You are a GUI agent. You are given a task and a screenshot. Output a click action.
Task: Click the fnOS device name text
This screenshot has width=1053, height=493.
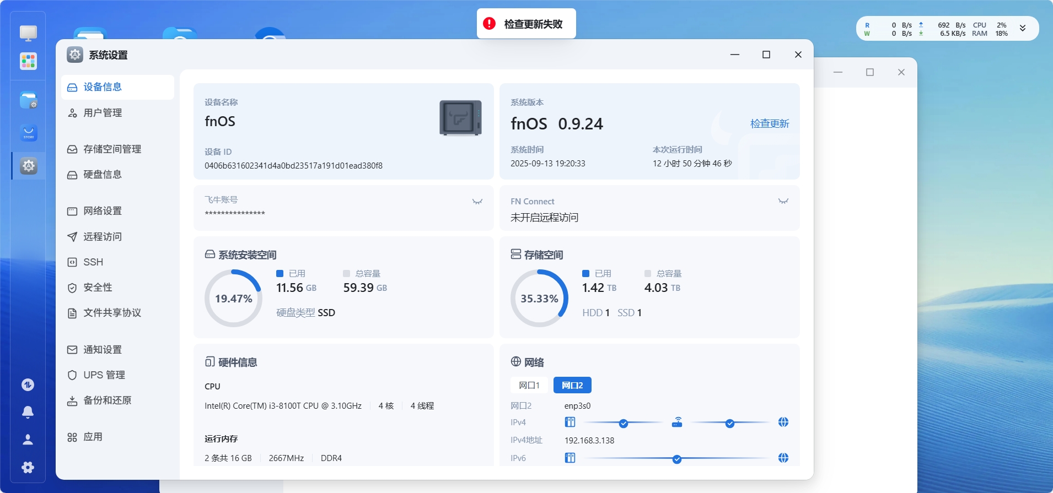(x=220, y=121)
